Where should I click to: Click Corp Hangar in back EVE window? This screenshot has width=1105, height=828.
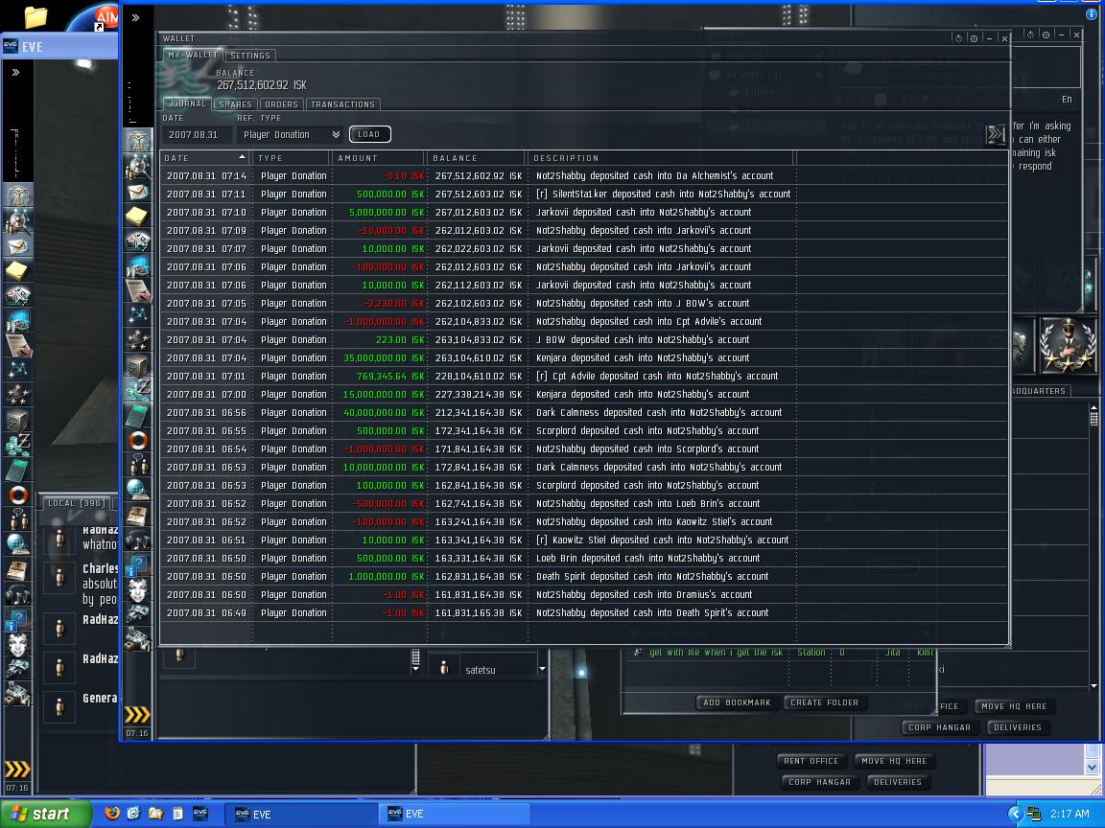pos(819,782)
